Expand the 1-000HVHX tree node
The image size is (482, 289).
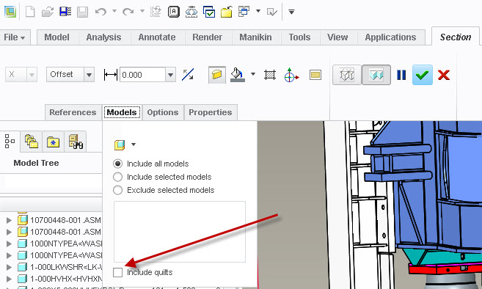(x=9, y=279)
